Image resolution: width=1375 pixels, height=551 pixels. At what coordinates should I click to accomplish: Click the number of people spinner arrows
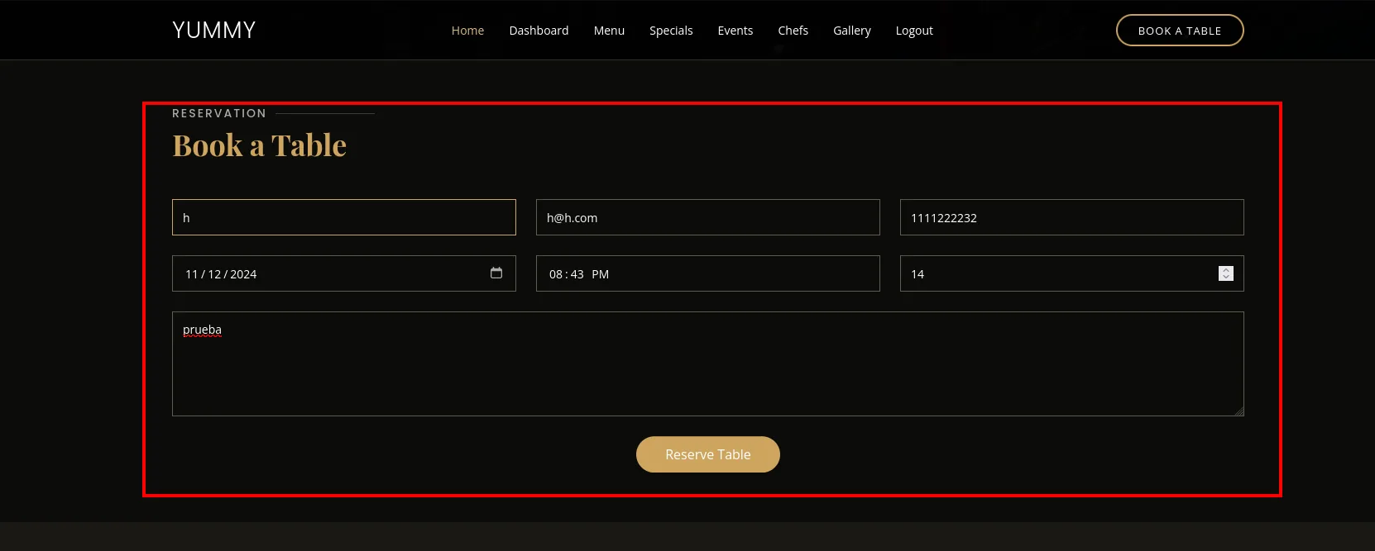[x=1226, y=273]
